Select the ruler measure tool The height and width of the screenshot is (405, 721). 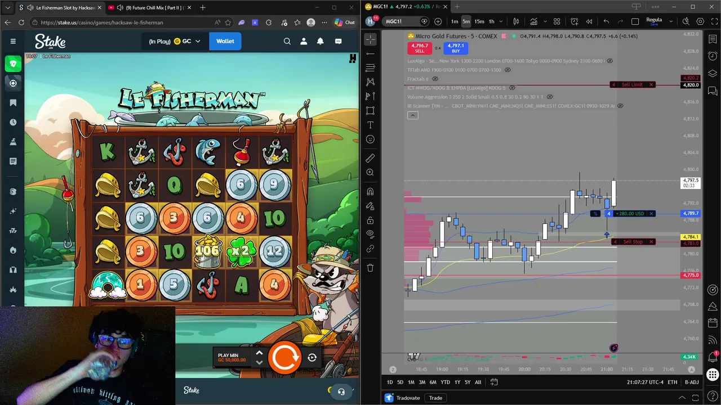pos(370,158)
